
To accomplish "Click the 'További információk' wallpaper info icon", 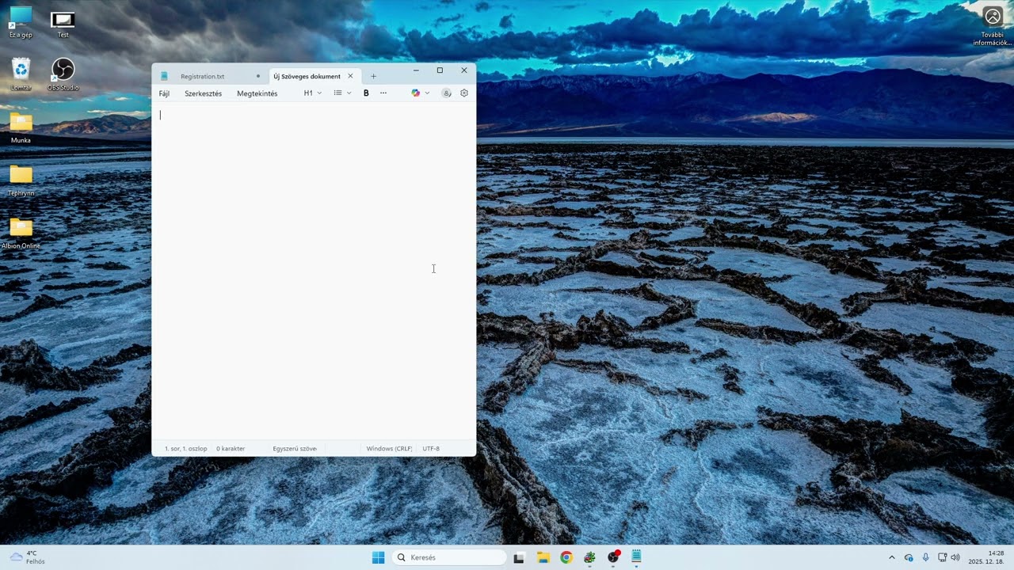I will coord(993,26).
